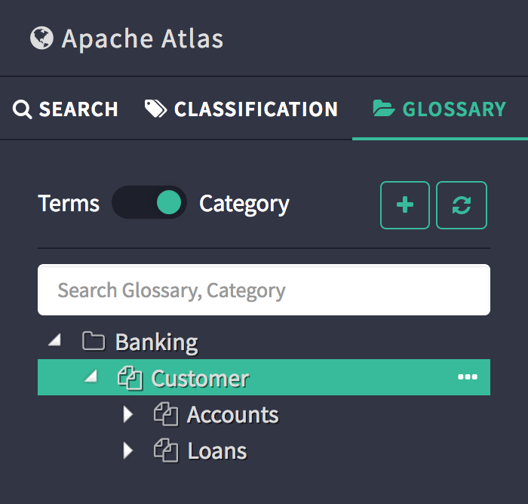The height and width of the screenshot is (504, 528).
Task: Toggle the Terms/Category switch
Action: pyautogui.click(x=149, y=203)
